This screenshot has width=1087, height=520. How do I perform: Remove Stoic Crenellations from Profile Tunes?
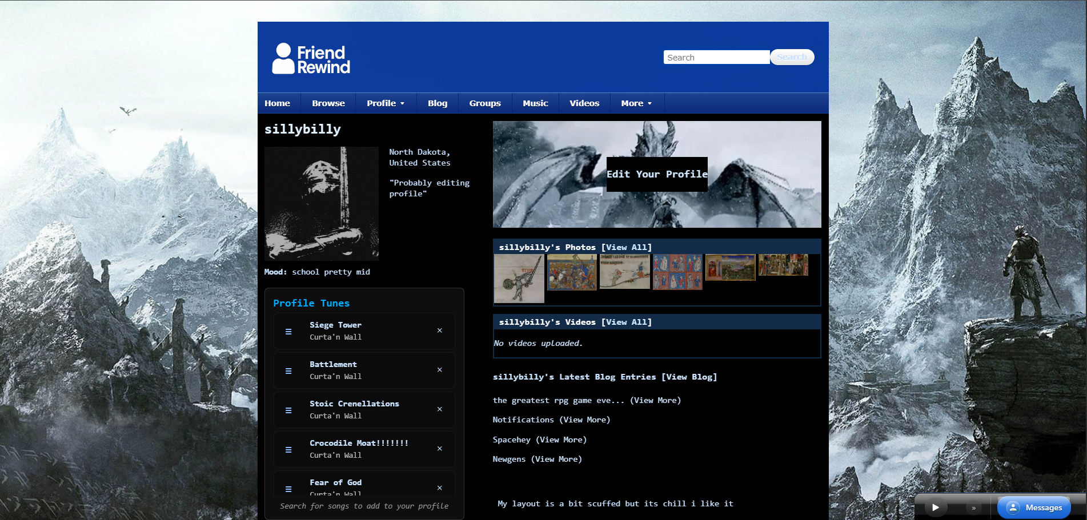point(439,409)
